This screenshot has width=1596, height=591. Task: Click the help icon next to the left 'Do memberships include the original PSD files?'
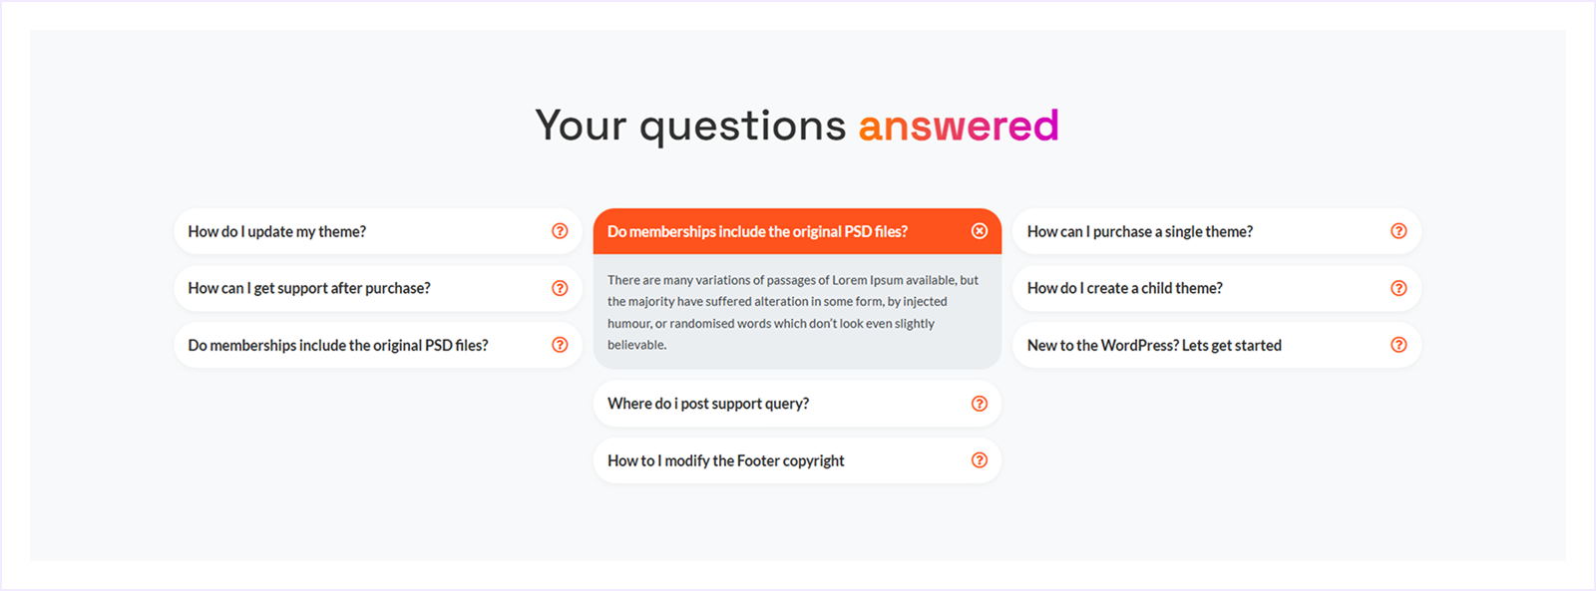click(x=560, y=345)
